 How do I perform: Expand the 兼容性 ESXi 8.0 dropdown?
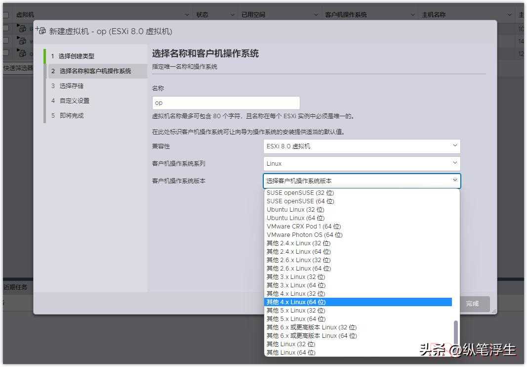[362, 146]
